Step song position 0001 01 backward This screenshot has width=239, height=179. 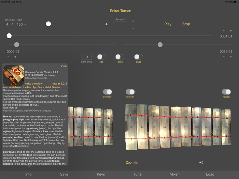pos(224,31)
